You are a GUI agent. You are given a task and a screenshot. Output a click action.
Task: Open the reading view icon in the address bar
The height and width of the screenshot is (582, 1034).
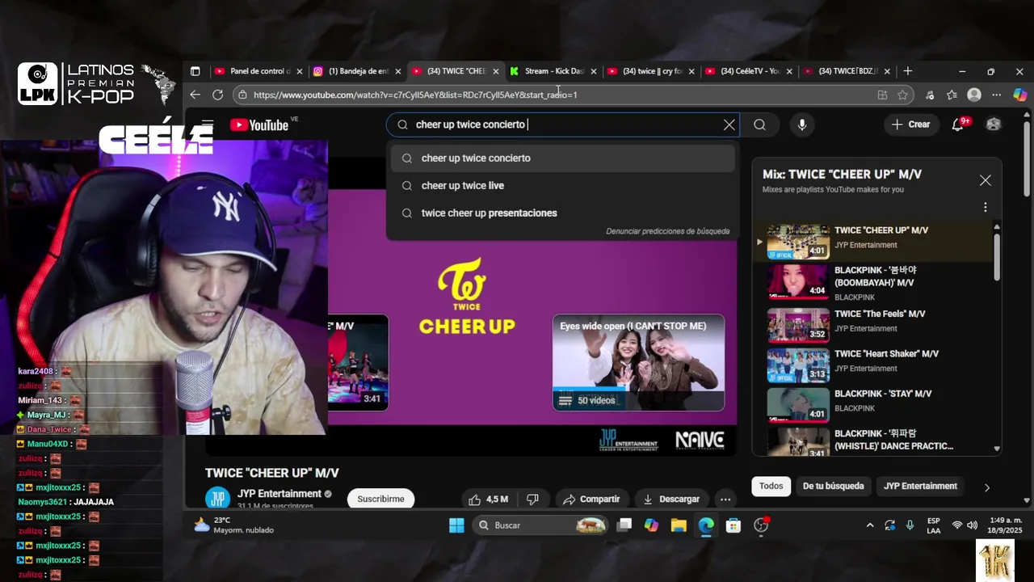point(882,95)
